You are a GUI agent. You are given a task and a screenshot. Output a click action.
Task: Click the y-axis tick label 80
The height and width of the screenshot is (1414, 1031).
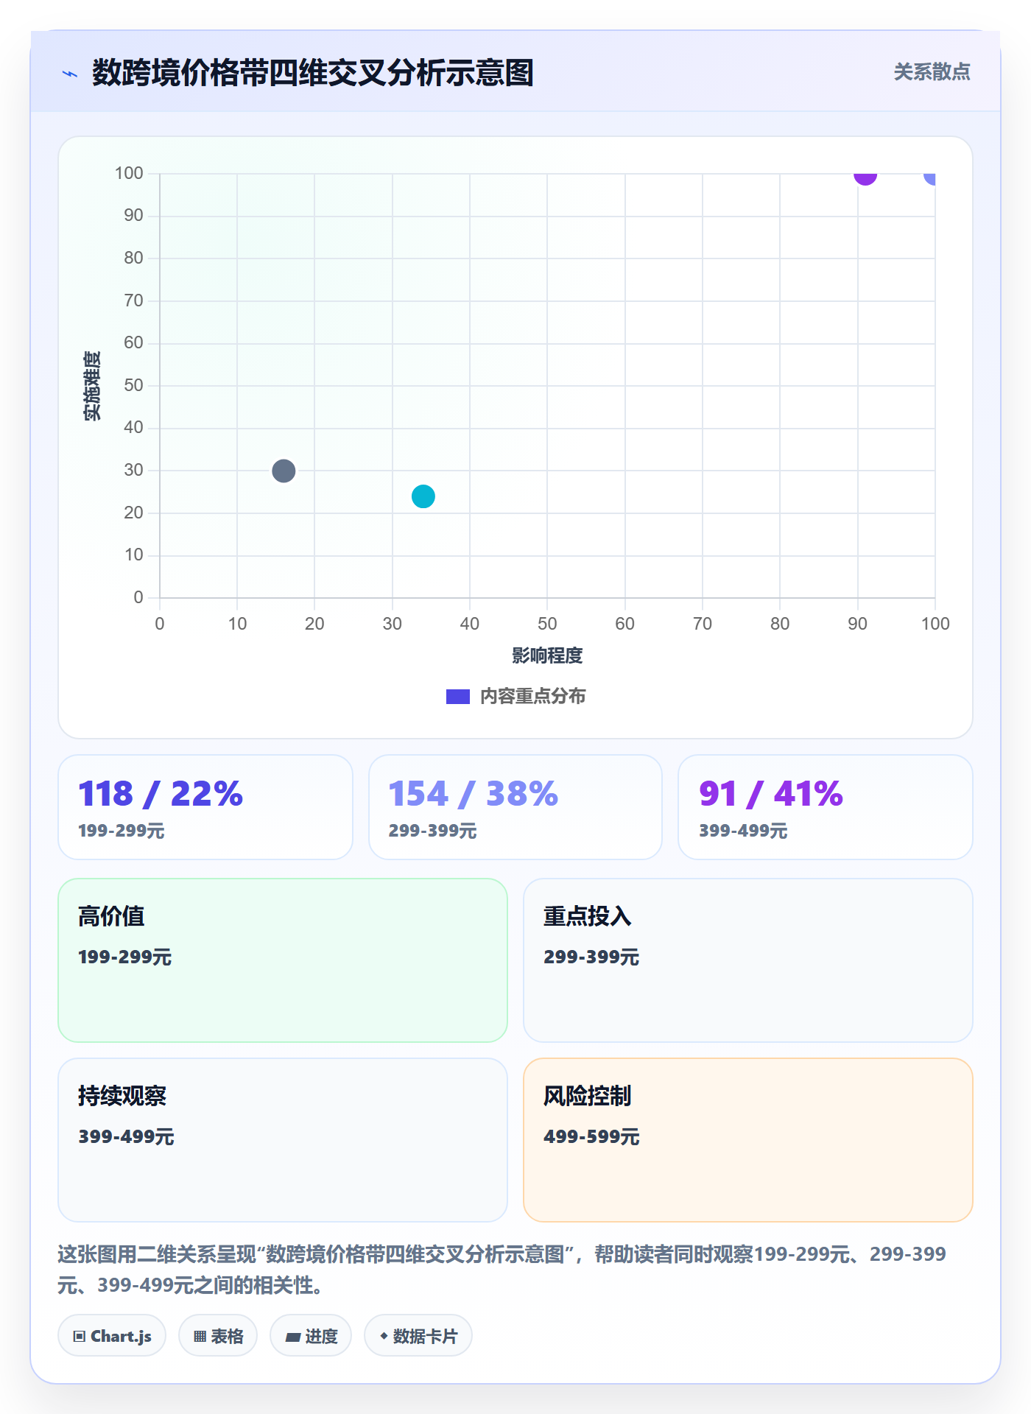pyautogui.click(x=133, y=258)
